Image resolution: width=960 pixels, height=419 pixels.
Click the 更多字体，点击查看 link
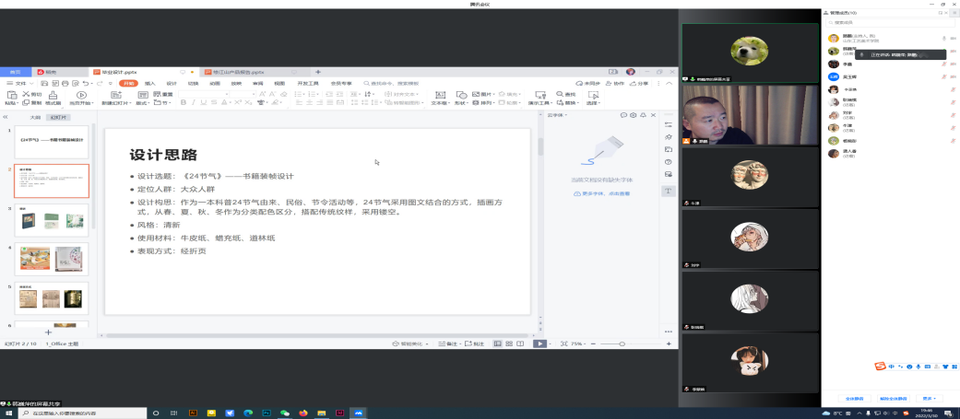coord(601,194)
